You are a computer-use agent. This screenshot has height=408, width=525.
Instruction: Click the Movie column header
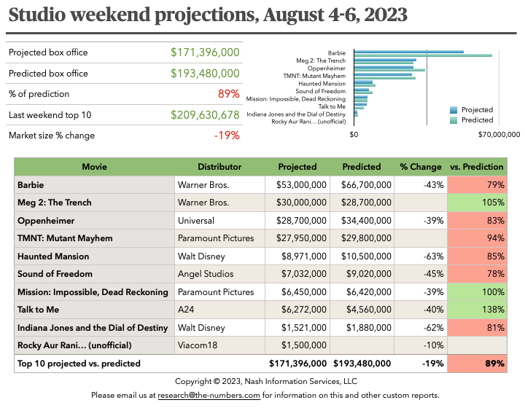pos(94,167)
